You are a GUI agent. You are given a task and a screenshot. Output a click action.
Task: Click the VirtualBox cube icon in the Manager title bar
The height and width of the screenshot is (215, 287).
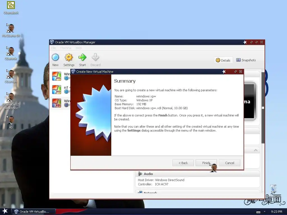point(52,42)
